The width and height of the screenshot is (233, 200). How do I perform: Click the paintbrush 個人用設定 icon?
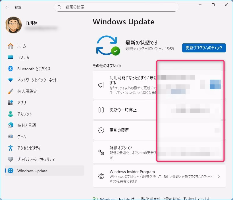11,91
